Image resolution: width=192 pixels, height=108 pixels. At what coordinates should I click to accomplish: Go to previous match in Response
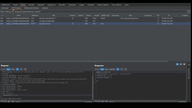click(x=103, y=101)
